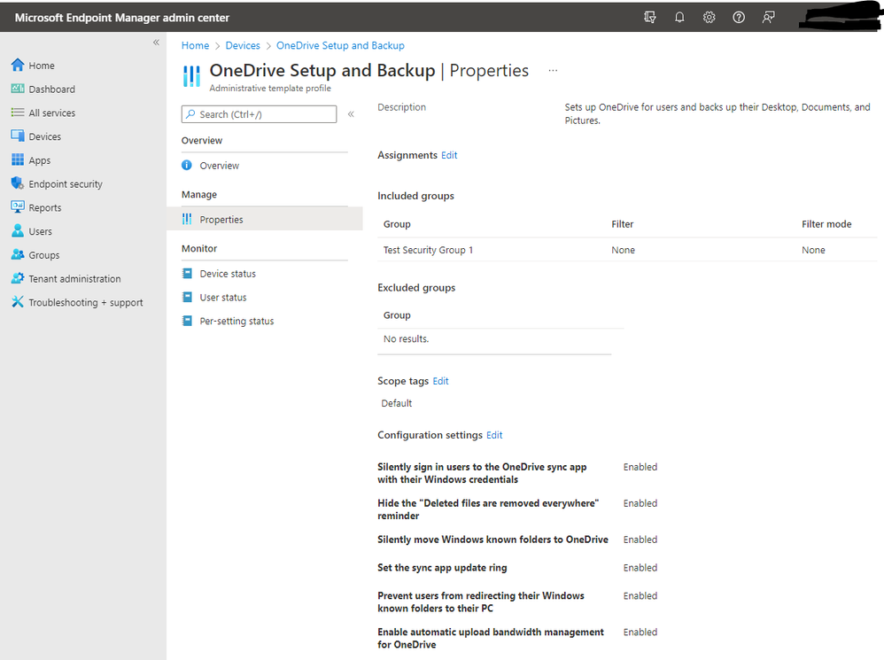The height and width of the screenshot is (660, 884).
Task: Click the feedback smiley icon
Action: 768,17
